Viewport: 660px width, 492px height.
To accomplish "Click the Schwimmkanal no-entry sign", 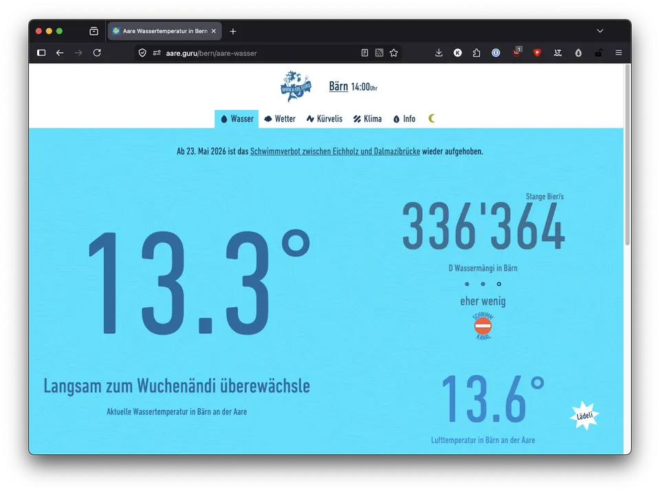I will tap(483, 326).
